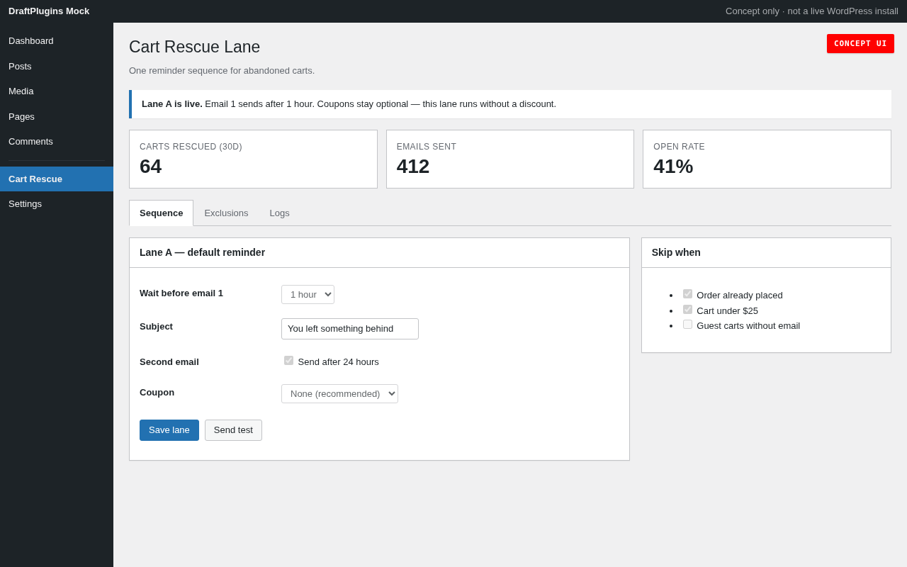Toggle Send after 24 hours checkbox
Viewport: 907px width, 567px height.
[288, 361]
